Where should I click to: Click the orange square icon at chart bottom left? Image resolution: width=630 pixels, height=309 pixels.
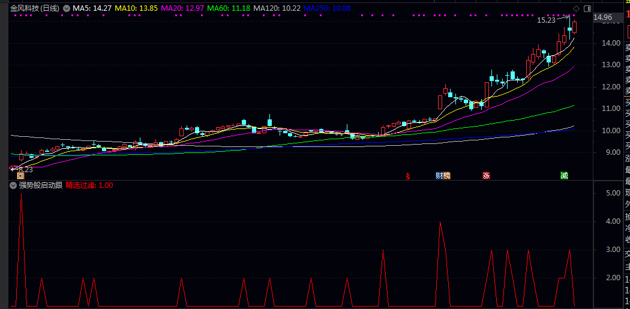[20, 176]
